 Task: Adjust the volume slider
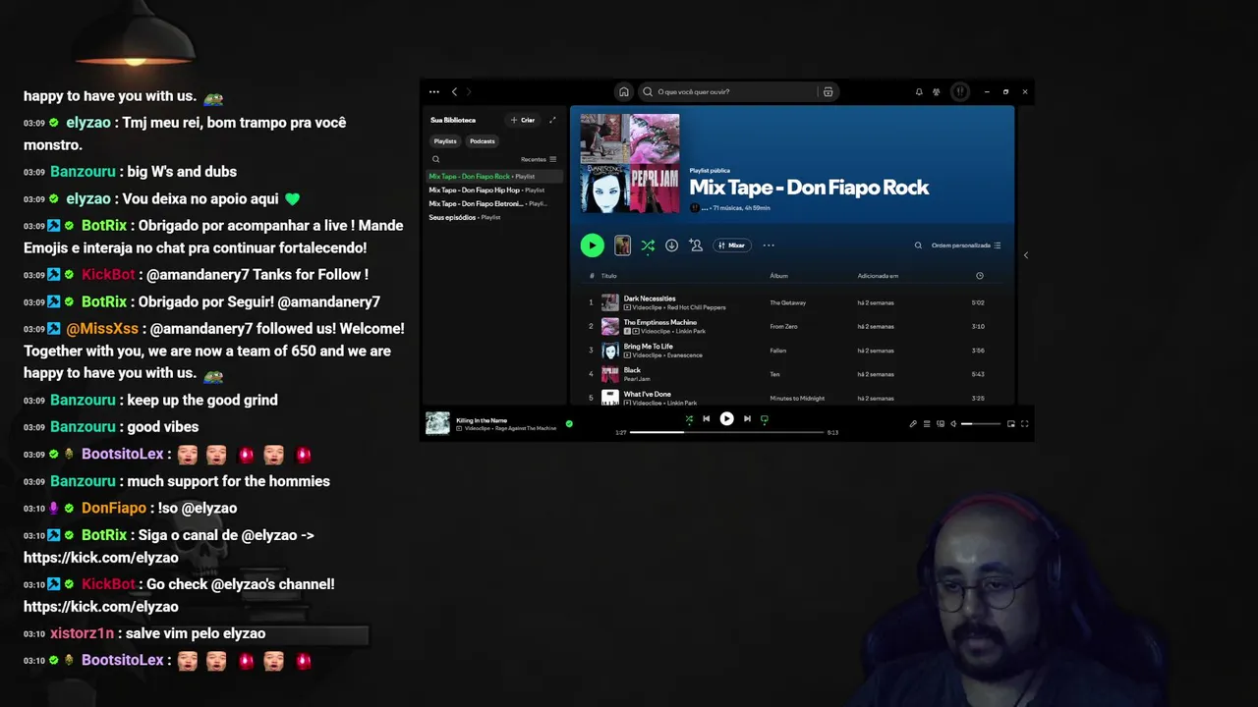click(981, 424)
